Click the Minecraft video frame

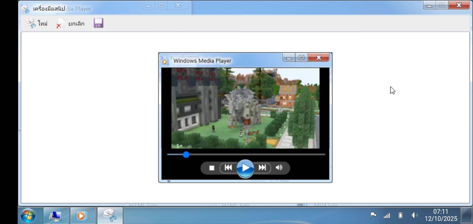coord(245,108)
